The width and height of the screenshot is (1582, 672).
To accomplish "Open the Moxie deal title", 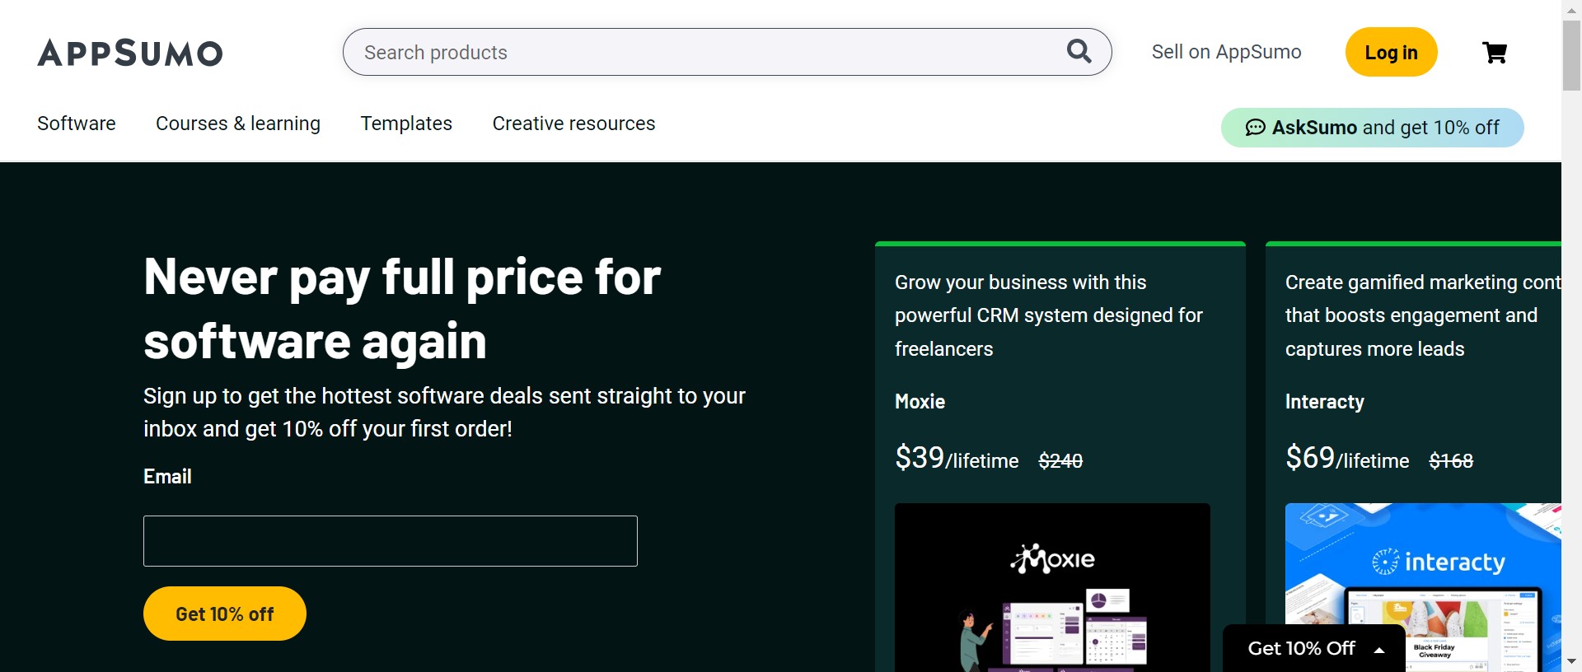I will [920, 402].
